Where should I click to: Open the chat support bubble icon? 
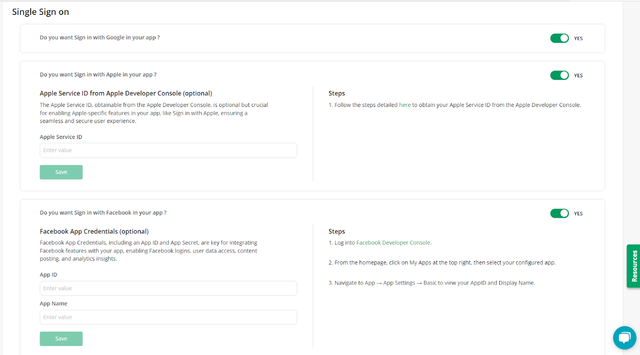pyautogui.click(x=624, y=338)
